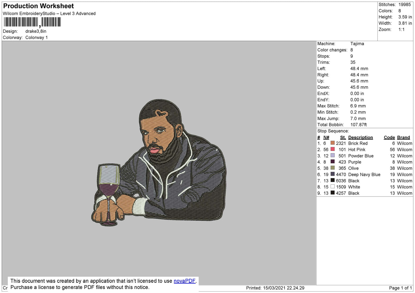Click the Wilcom EmbroideryStudio subtitle text
This screenshot has width=415, height=293.
[49, 13]
